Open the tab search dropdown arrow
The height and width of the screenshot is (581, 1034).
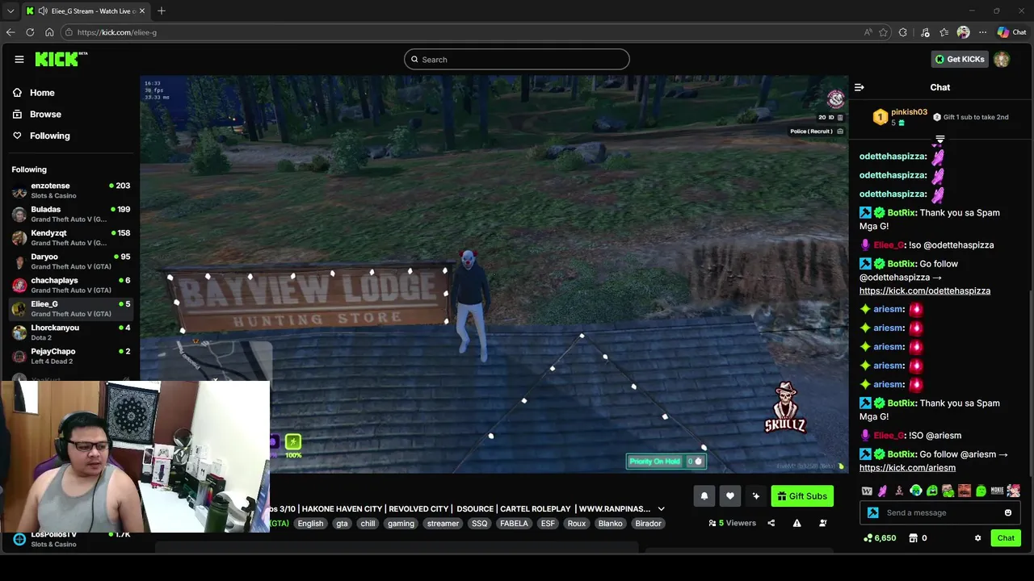[x=11, y=10]
